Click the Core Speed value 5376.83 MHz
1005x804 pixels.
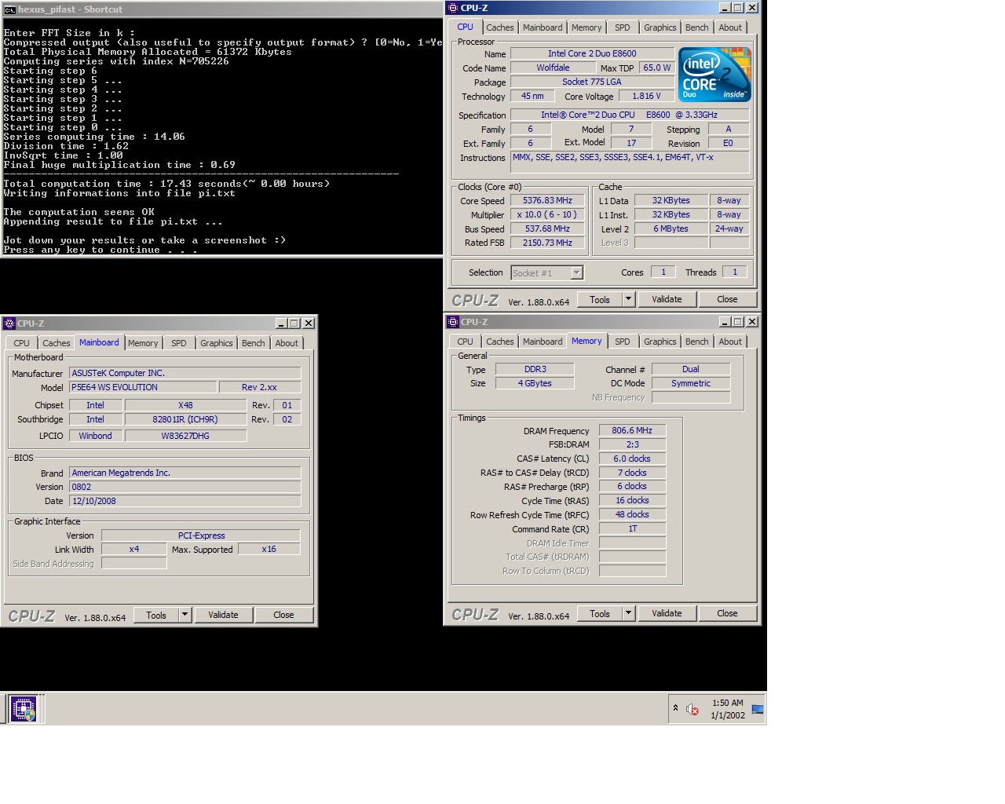547,200
